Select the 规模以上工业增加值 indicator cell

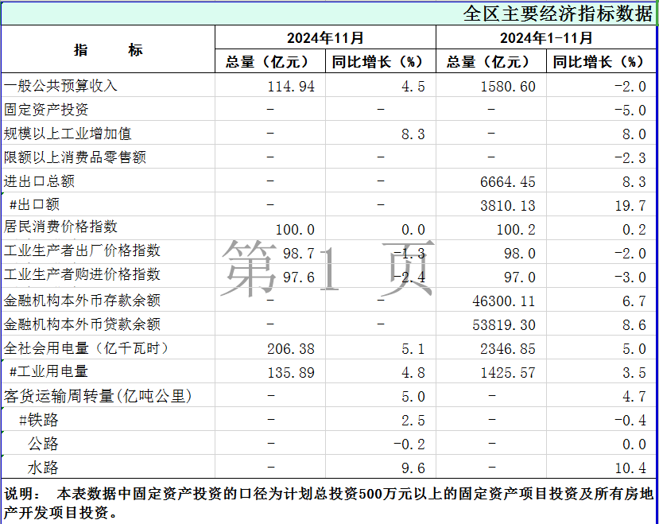(68, 134)
